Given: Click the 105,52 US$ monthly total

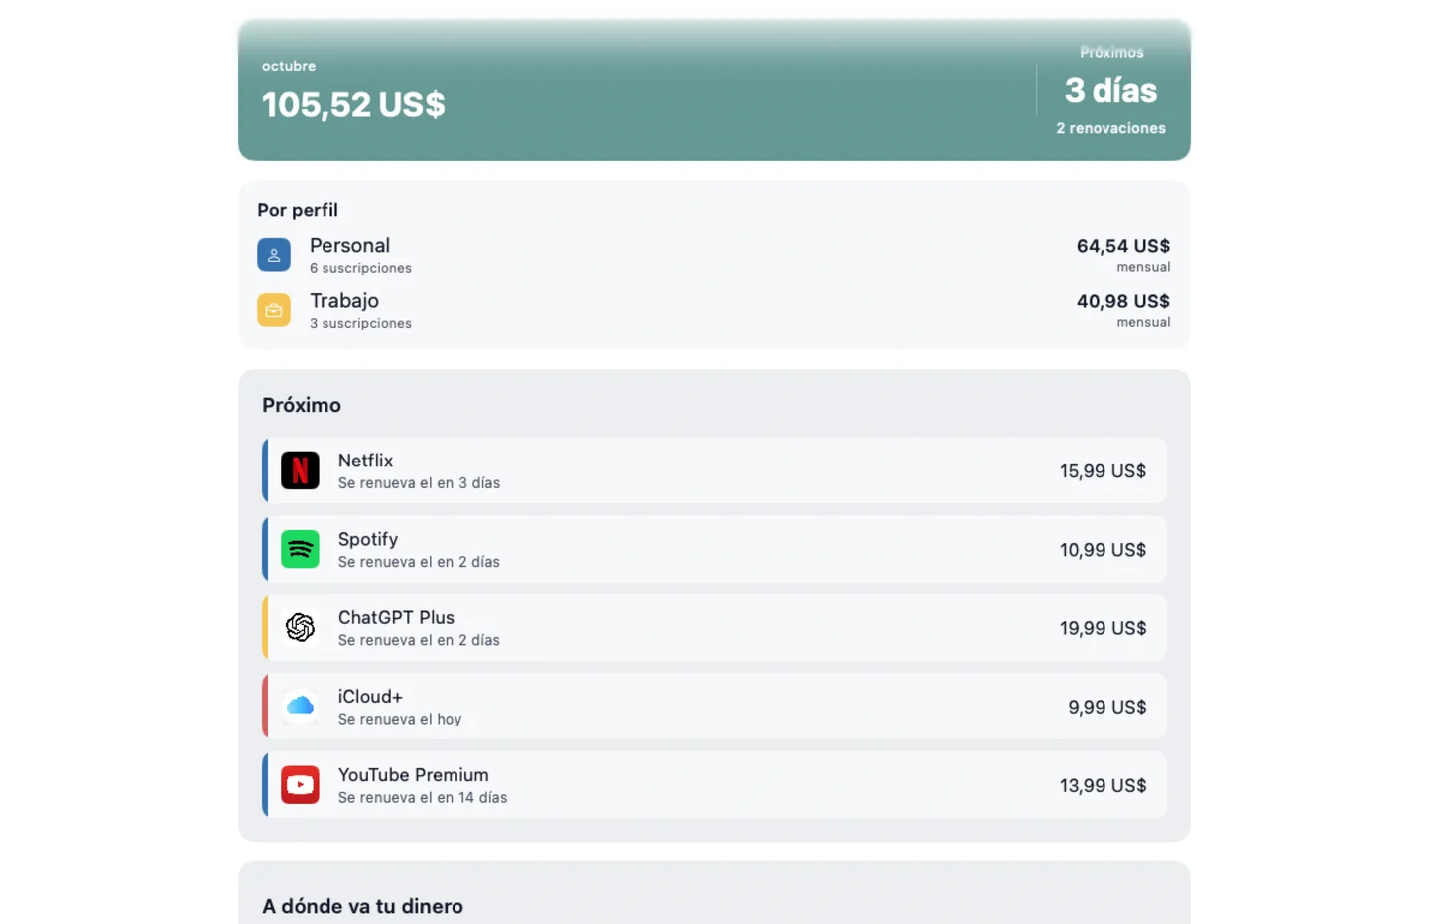Looking at the screenshot, I should click(x=353, y=104).
